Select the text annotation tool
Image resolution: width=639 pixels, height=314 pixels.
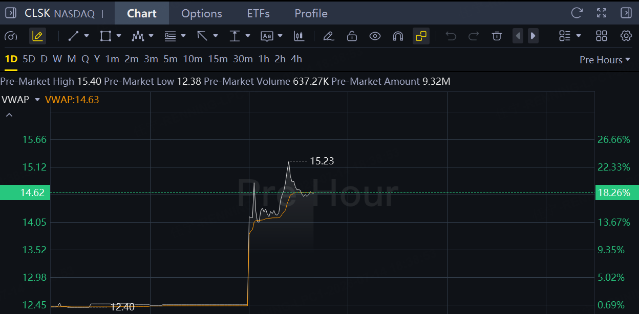[x=267, y=36]
